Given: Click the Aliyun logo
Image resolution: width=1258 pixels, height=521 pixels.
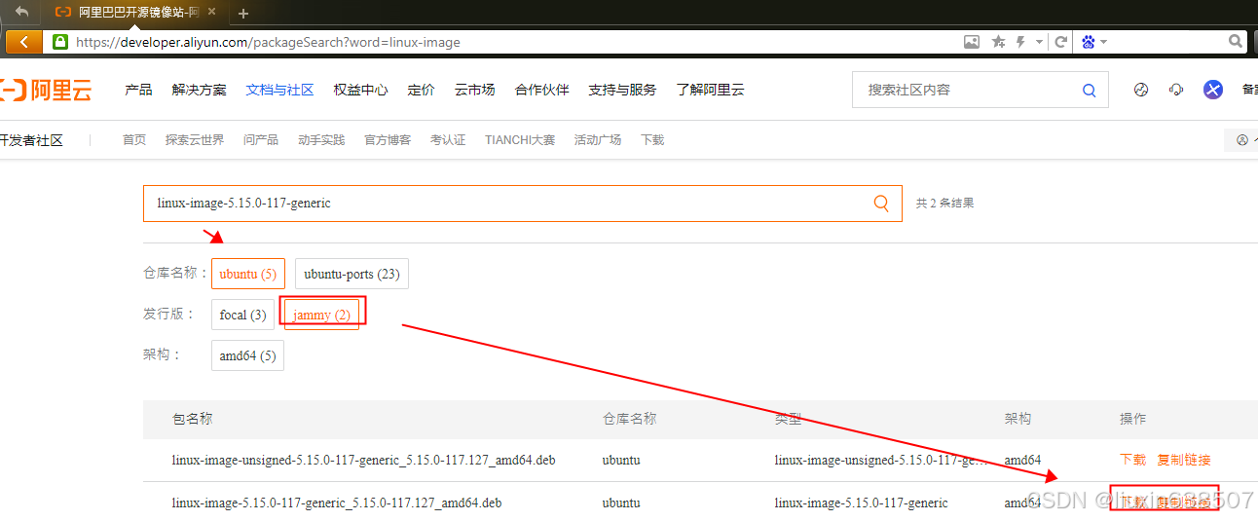Looking at the screenshot, I should point(46,91).
